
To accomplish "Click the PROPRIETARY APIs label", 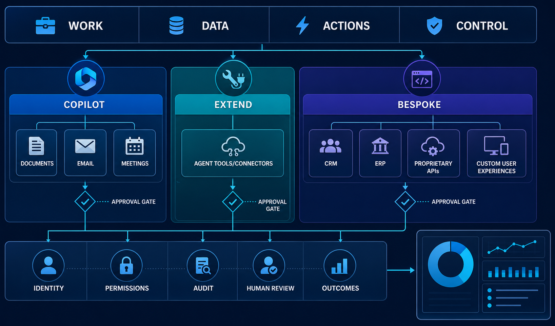I will pos(433,167).
